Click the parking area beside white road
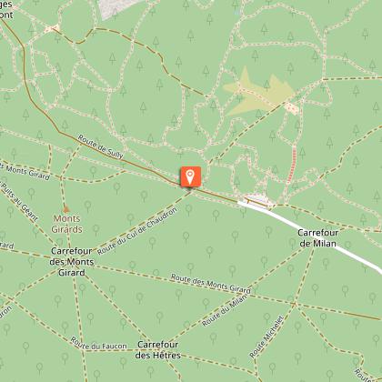 point(258,199)
